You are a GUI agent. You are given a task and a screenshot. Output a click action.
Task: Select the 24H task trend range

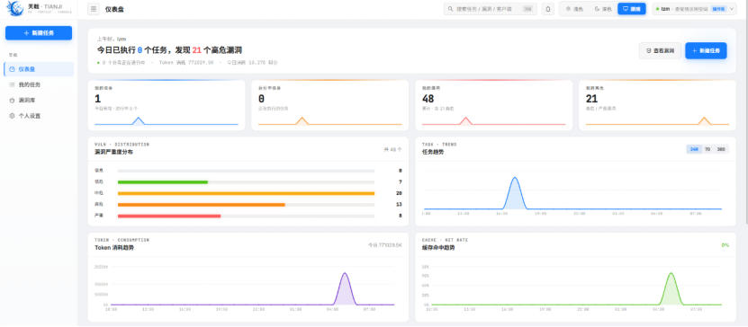tap(694, 149)
